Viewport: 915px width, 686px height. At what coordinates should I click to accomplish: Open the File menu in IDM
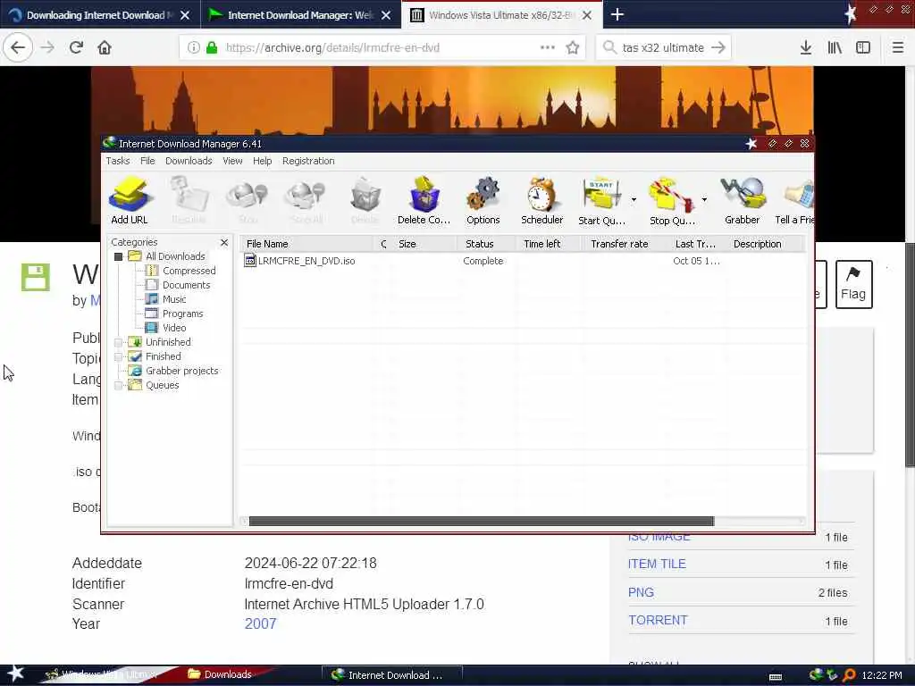(x=147, y=161)
